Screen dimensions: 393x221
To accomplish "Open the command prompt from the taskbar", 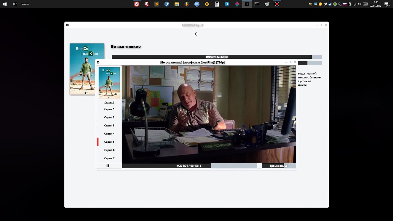I will pos(257,4).
